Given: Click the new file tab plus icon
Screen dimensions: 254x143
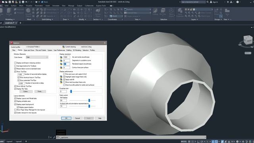Looking at the screenshot, I should coord(20,23).
